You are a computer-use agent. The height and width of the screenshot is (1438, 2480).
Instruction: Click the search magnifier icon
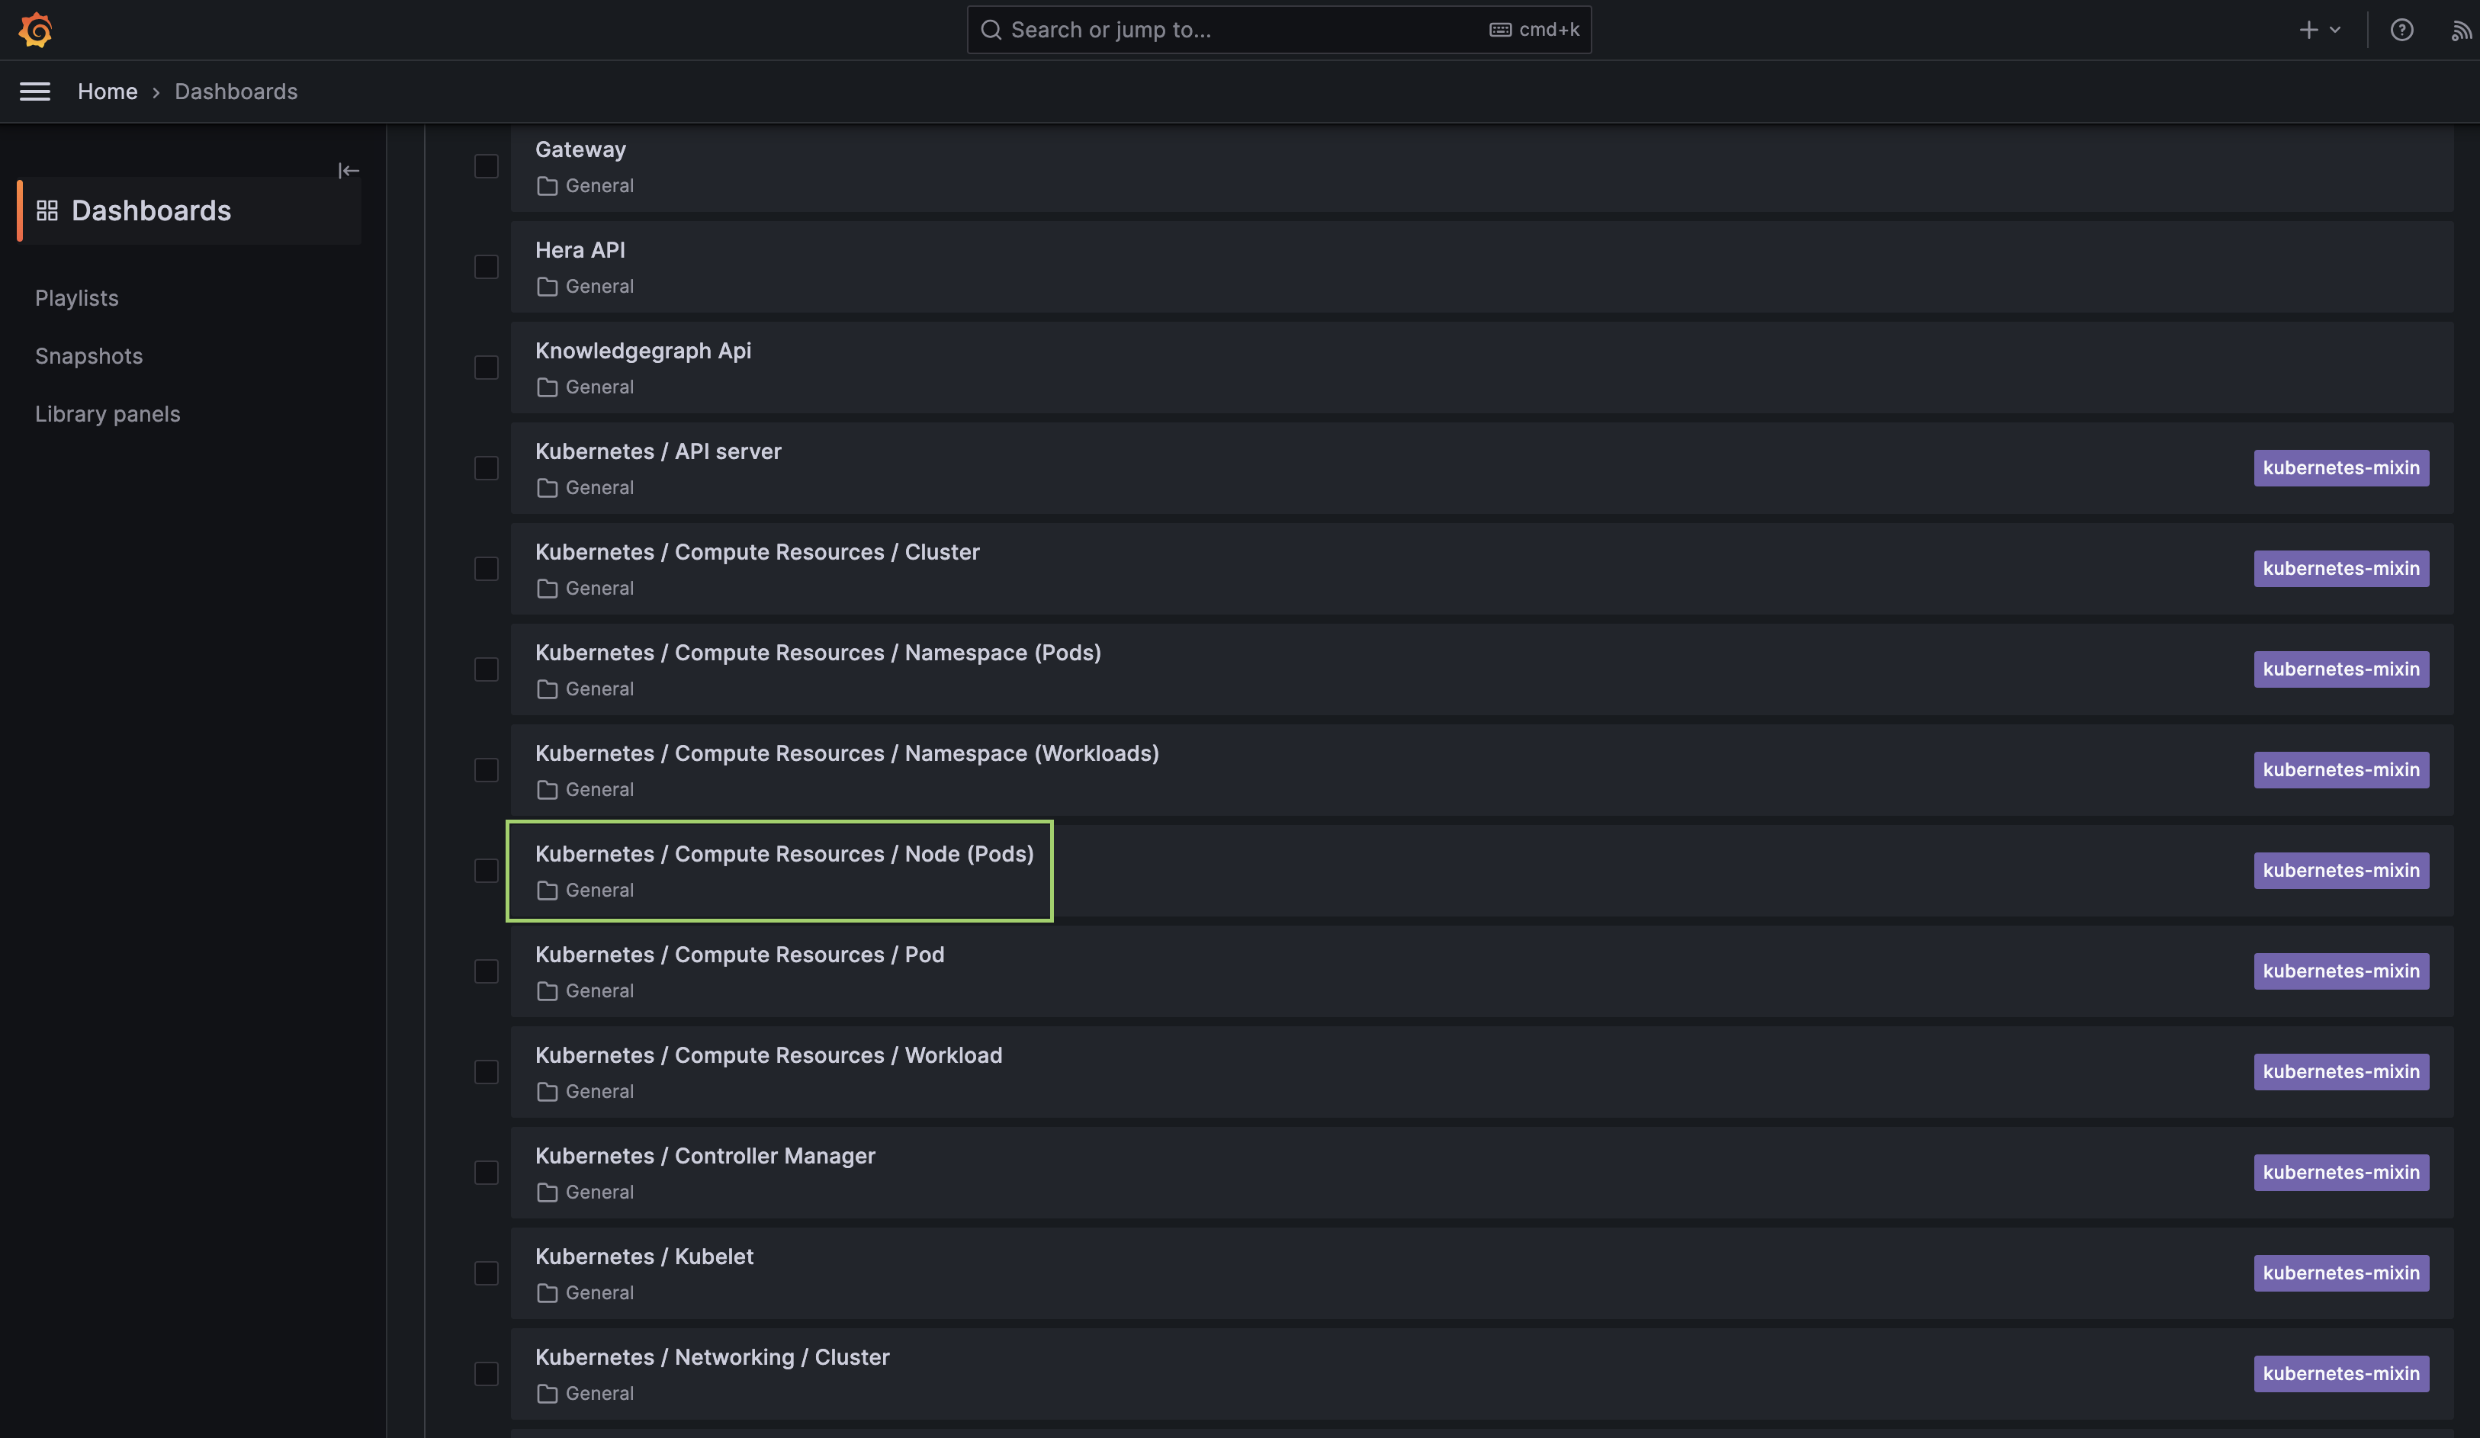[991, 30]
